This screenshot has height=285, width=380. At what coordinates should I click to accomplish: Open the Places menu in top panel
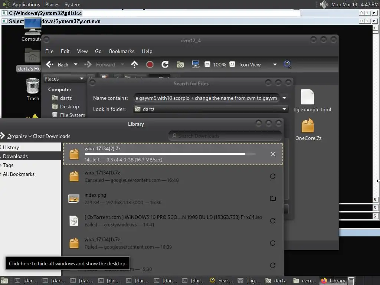[52, 4]
